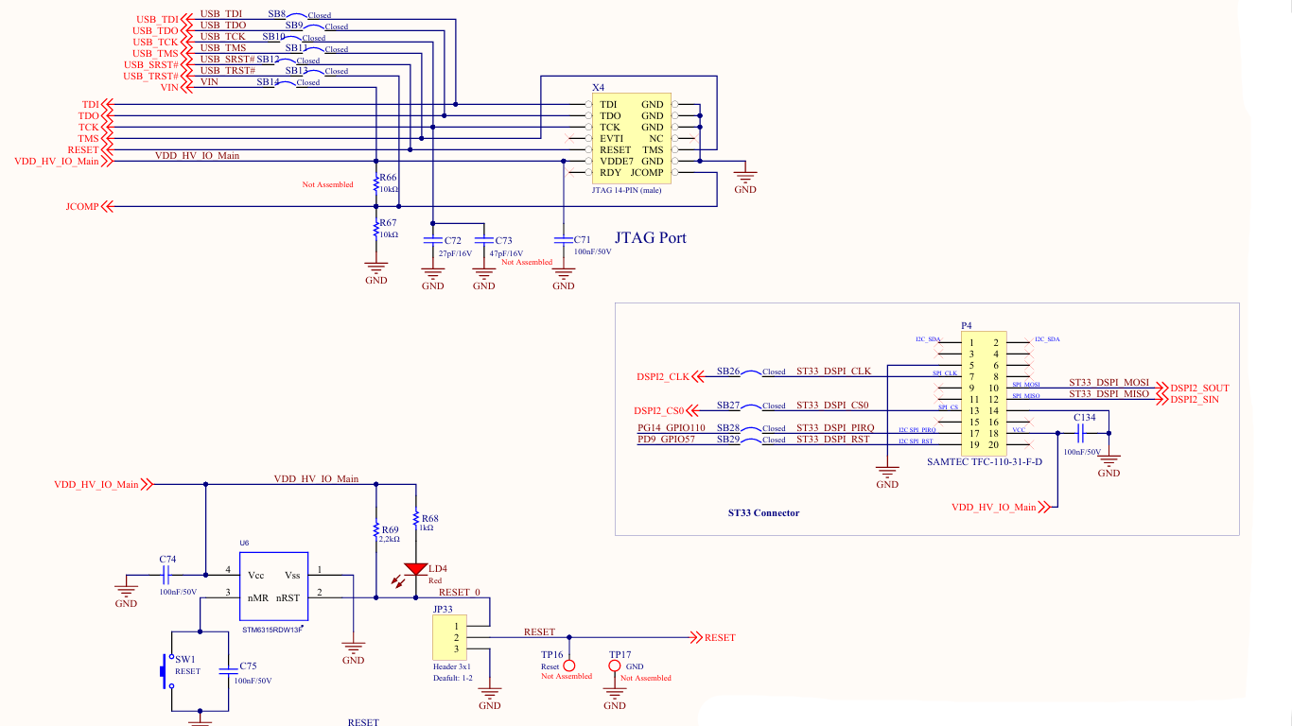Image resolution: width=1292 pixels, height=726 pixels.
Task: Select the RESET_0 net label
Action: pyautogui.click(x=460, y=592)
